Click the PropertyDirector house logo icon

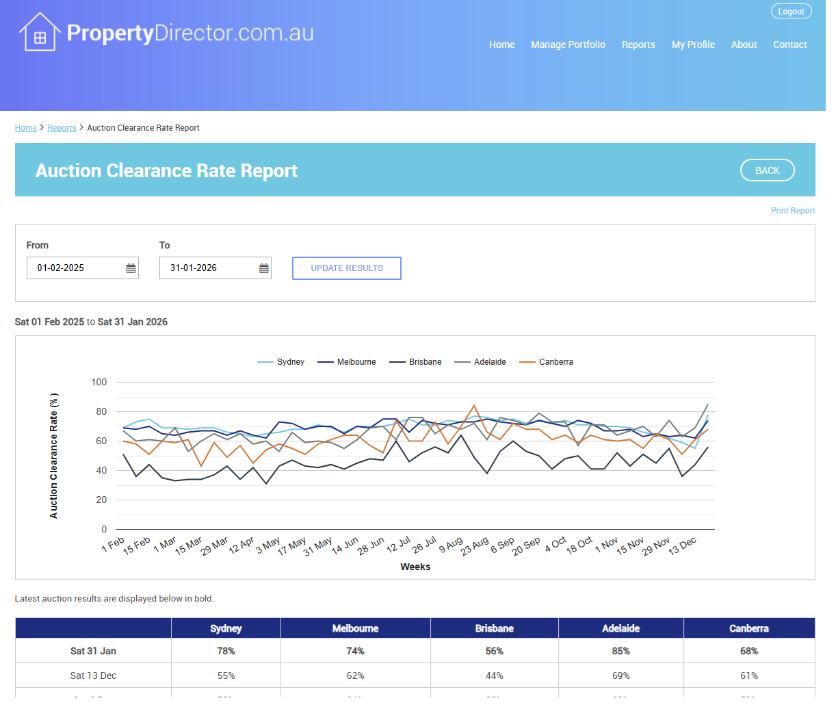(x=40, y=32)
